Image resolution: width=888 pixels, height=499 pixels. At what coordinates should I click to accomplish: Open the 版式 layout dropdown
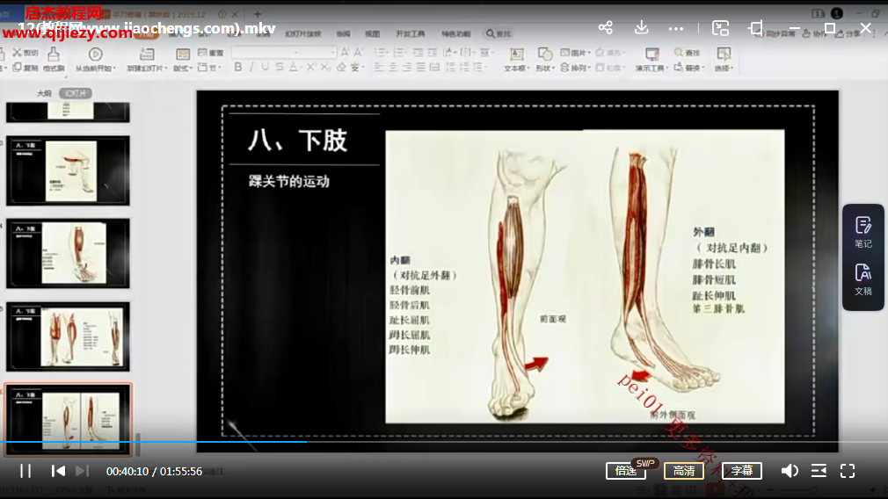coord(183,60)
